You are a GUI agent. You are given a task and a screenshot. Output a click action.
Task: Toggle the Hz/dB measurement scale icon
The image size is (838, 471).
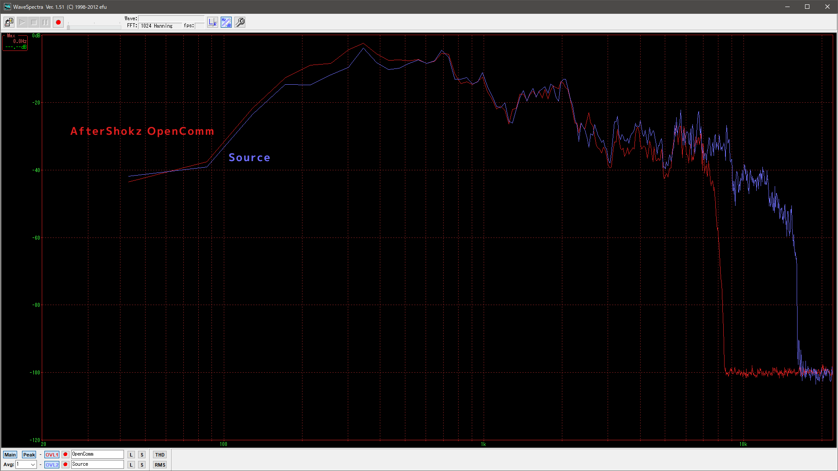(x=226, y=22)
